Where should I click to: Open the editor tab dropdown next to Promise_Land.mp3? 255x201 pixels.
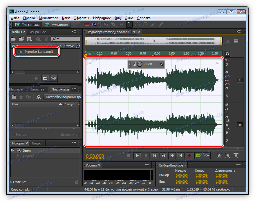click(x=135, y=32)
